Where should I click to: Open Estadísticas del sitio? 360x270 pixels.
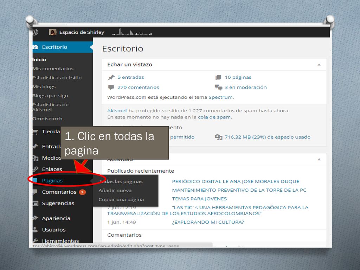click(57, 78)
